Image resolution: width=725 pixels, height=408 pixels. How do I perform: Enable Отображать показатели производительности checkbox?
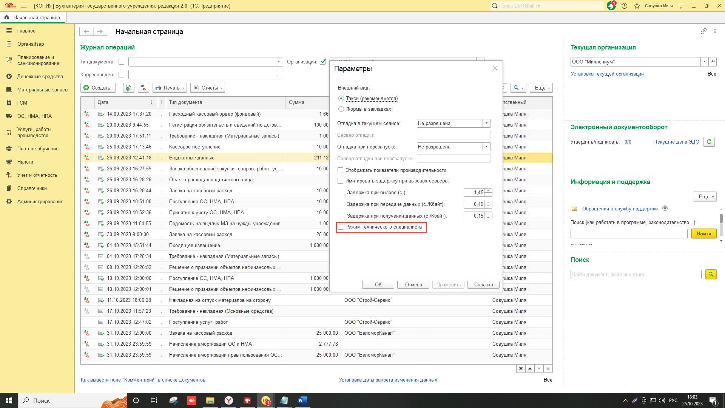tap(340, 170)
